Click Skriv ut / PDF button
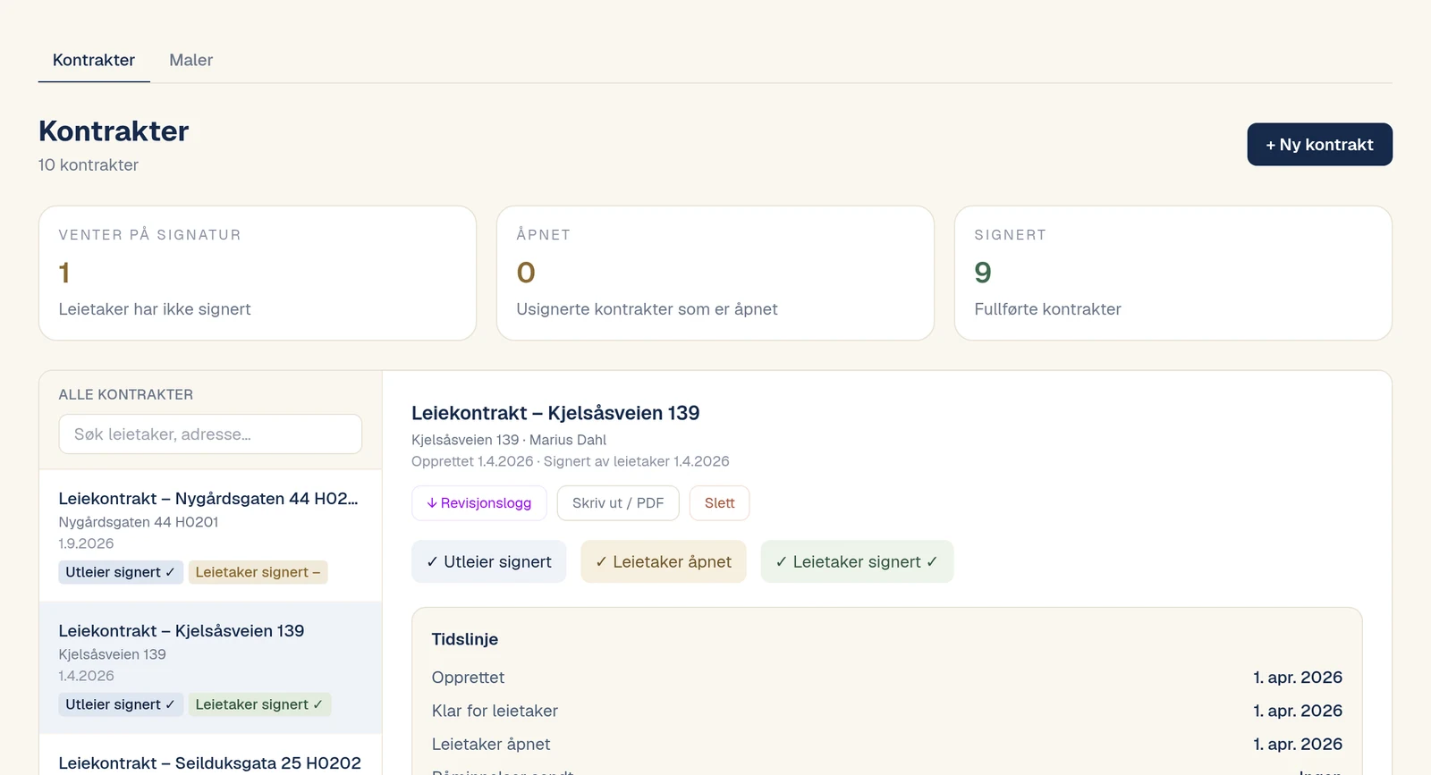 point(618,503)
